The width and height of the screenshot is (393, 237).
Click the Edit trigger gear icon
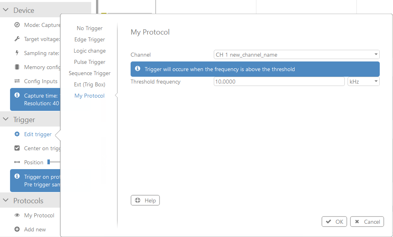(x=16, y=134)
